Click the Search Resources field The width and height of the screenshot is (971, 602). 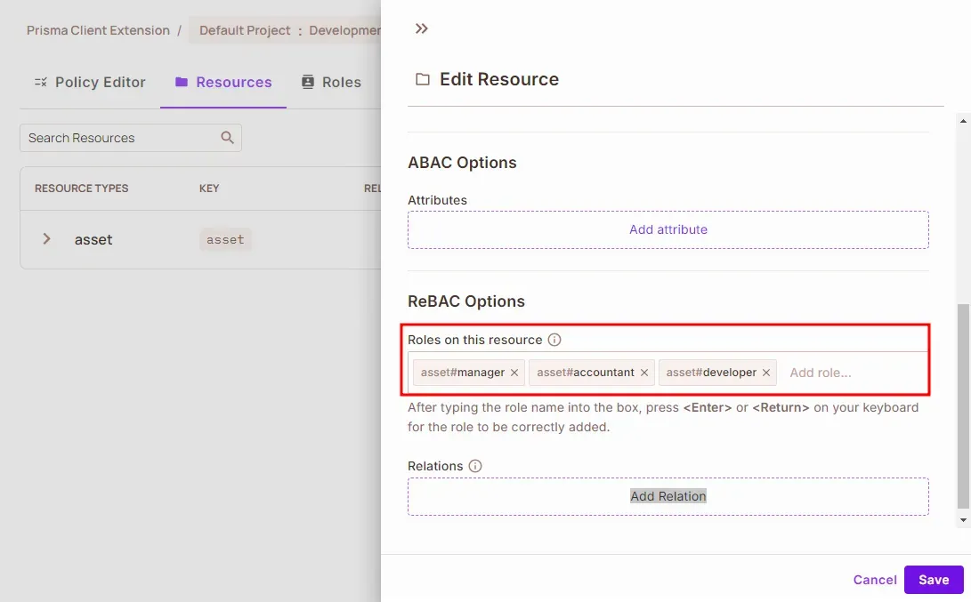120,138
